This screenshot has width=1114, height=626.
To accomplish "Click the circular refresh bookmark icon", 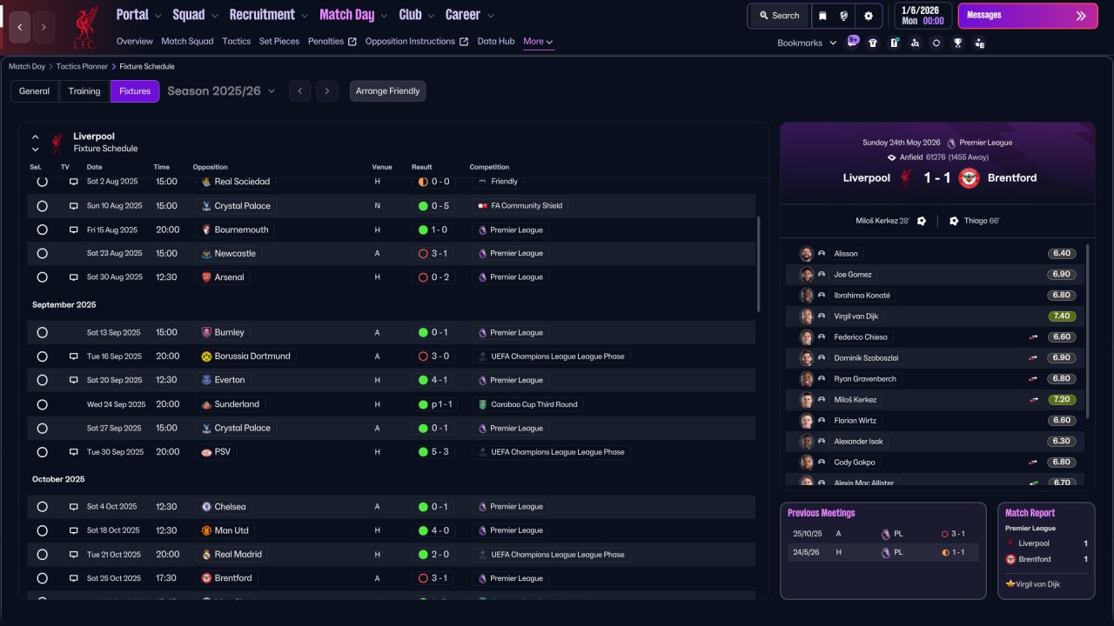I will pyautogui.click(x=936, y=43).
